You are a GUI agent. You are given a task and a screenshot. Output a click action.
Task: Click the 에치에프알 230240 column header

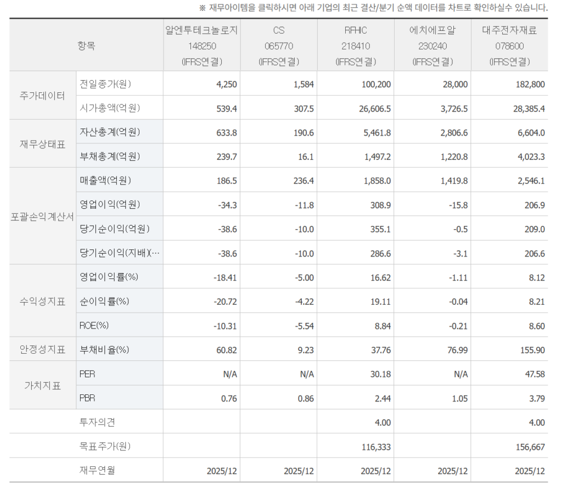pos(432,46)
